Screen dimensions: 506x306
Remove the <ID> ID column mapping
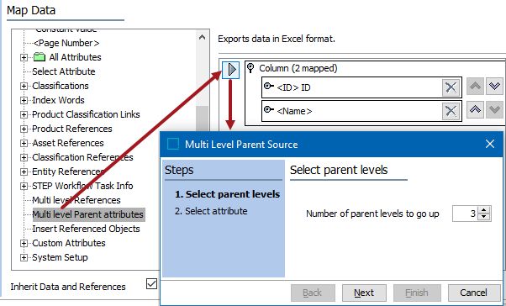(x=451, y=87)
